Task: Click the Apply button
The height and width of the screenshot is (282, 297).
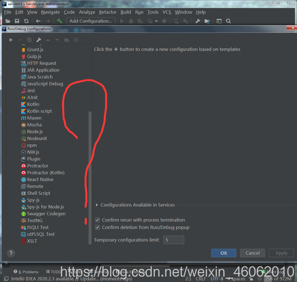Action: 281,253
